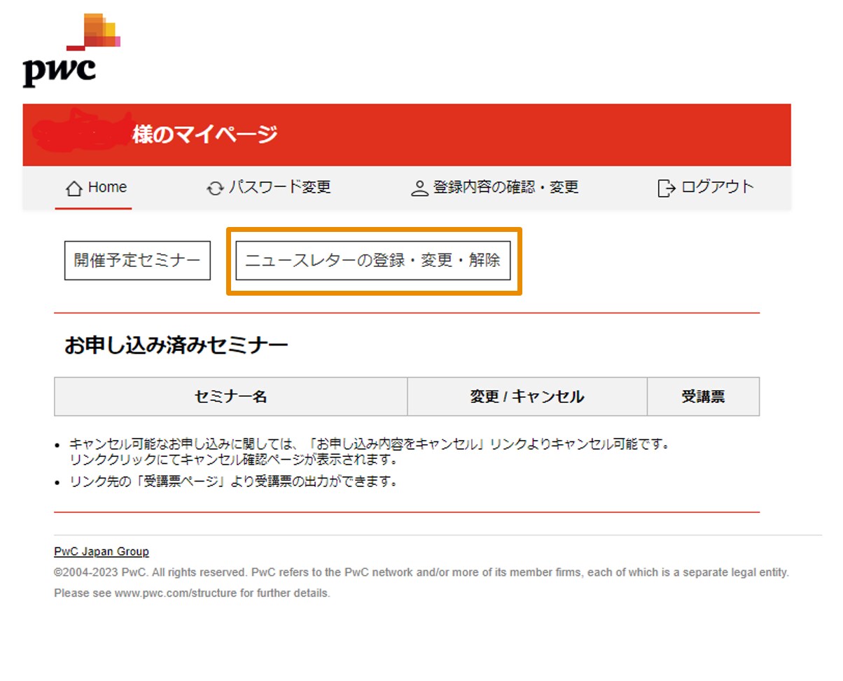
Task: Click the お申し込み済みセミナー heading
Action: pos(176,345)
